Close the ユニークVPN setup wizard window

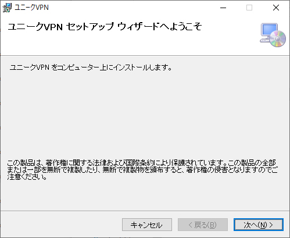coord(276,8)
